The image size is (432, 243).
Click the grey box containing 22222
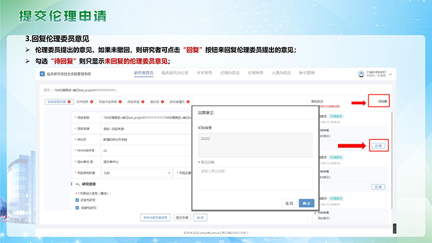tap(255, 145)
